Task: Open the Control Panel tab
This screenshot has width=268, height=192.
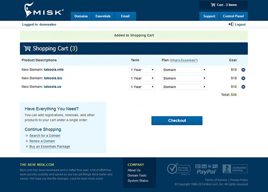Action: (233, 16)
